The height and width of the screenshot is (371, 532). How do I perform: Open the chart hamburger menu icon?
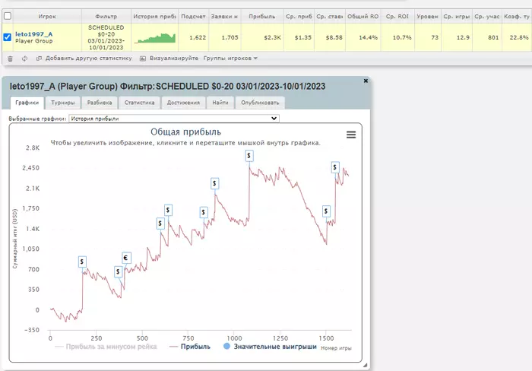[351, 135]
